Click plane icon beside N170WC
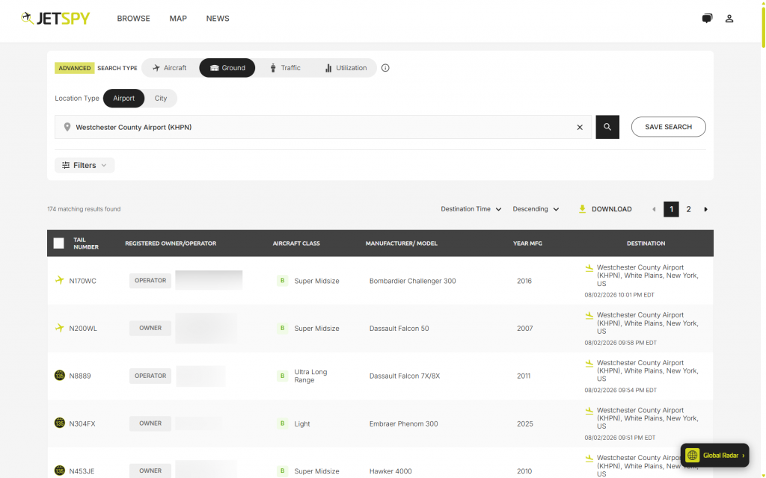 tap(60, 280)
